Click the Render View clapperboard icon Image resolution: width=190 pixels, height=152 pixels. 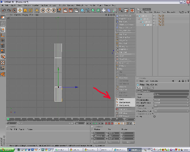pyautogui.click(x=65, y=10)
